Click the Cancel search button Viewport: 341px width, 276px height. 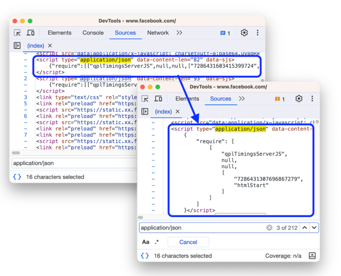point(188,242)
